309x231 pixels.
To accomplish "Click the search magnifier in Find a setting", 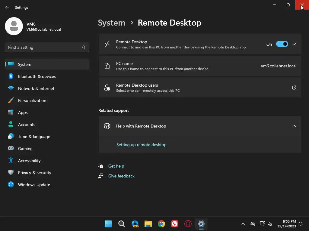I will (84, 47).
